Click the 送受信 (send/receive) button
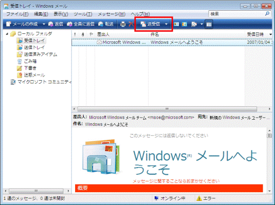This screenshot has height=205, width=275. [x=150, y=24]
